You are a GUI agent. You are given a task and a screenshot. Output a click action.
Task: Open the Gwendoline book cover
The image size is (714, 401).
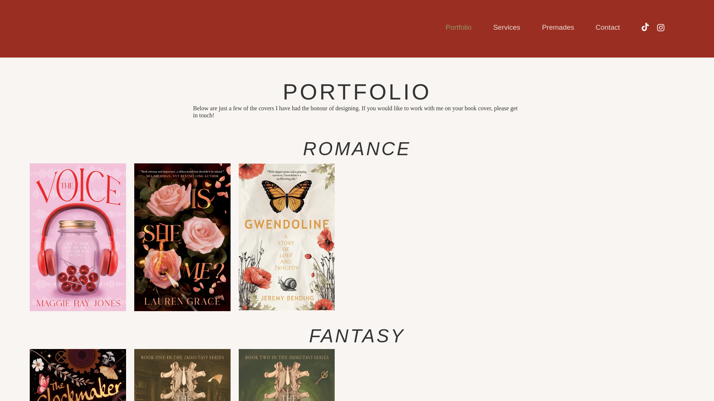coord(287,237)
